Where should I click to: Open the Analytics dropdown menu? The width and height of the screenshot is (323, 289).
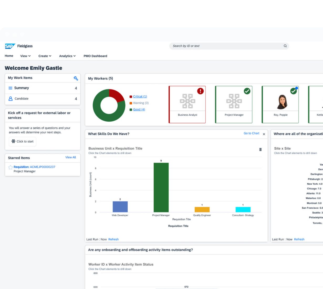(67, 56)
